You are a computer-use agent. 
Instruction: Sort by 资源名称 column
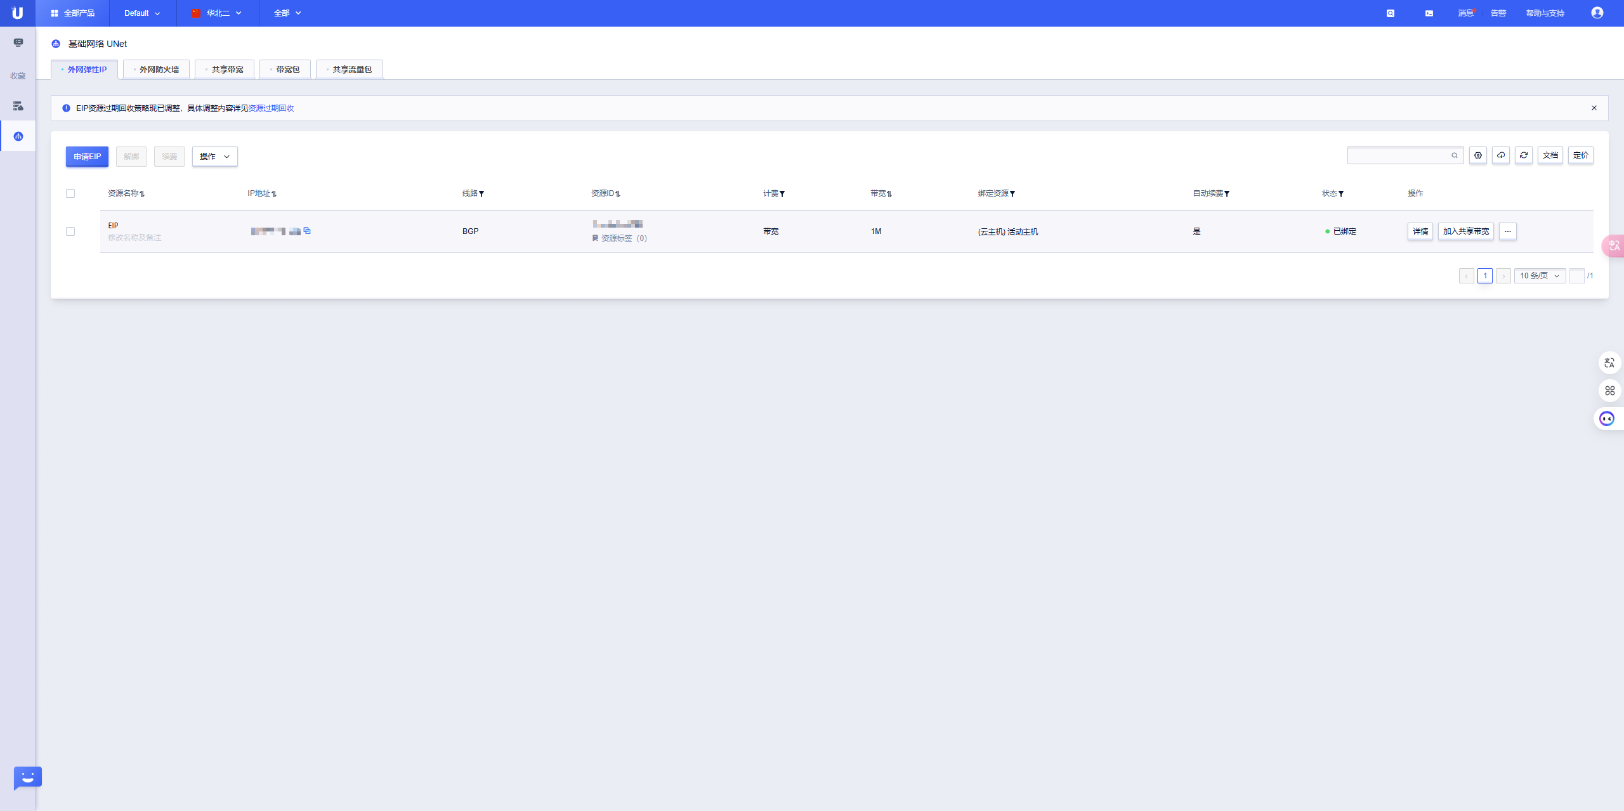click(142, 194)
